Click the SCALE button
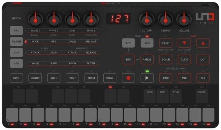 [166, 60]
